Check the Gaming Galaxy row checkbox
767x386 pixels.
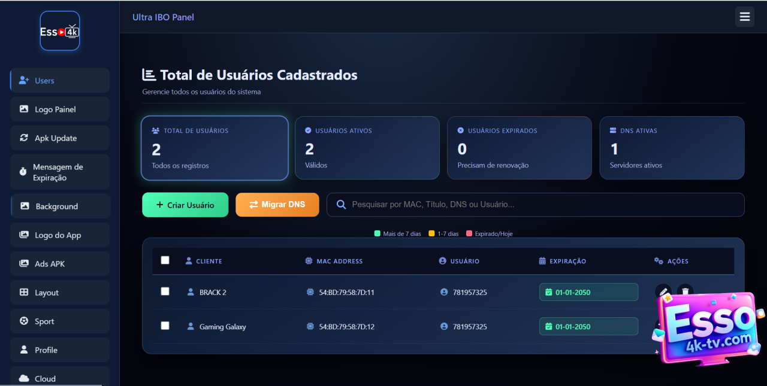pyautogui.click(x=165, y=326)
